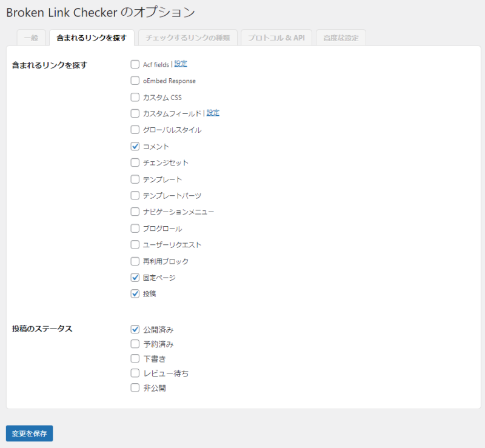Open 設定 link next to Acf fields
Image resolution: width=485 pixels, height=448 pixels.
(181, 64)
